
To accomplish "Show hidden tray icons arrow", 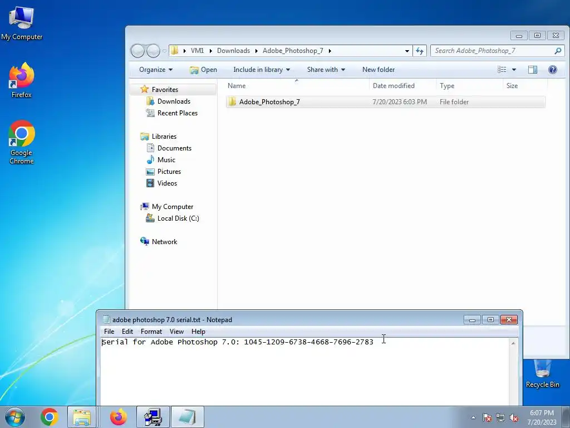I will [473, 417].
